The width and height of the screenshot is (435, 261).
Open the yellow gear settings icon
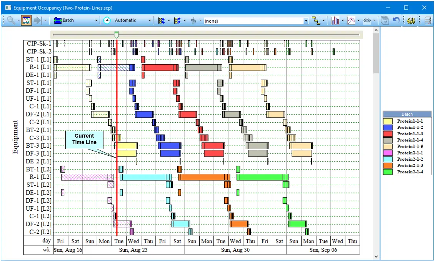coord(411,20)
